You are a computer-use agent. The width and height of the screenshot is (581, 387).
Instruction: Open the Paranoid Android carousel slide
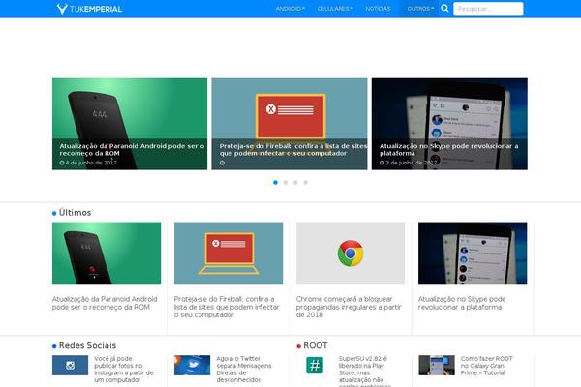click(130, 124)
